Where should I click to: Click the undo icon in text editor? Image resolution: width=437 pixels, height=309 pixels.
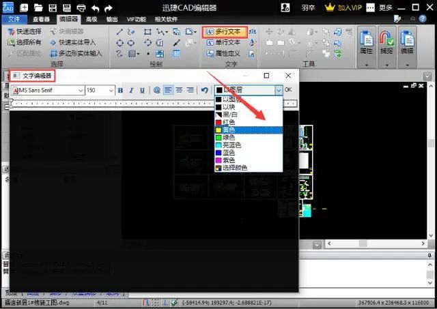204,90
